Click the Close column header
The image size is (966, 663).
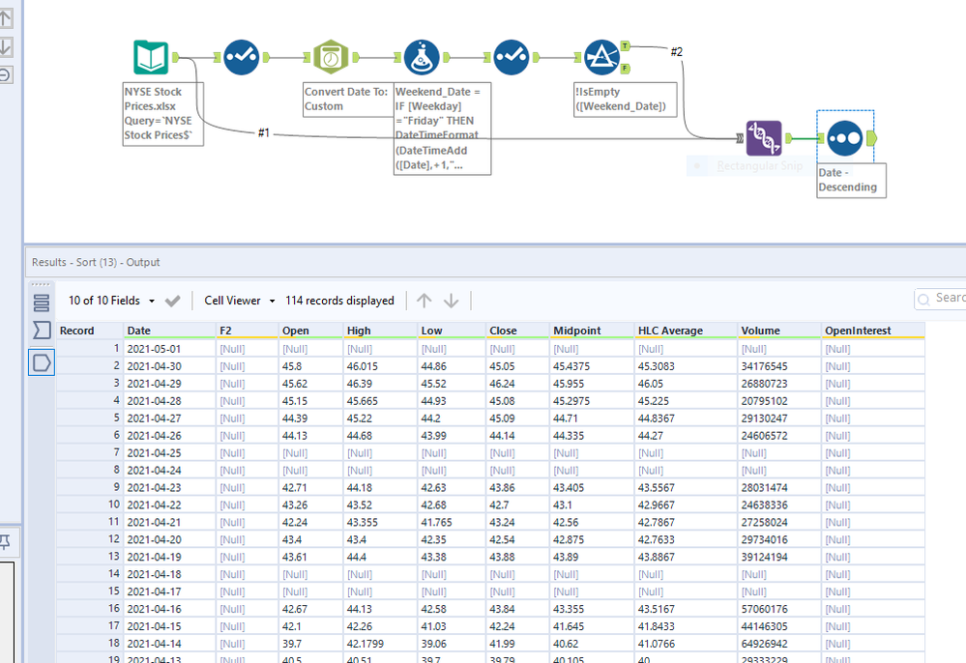click(x=518, y=331)
